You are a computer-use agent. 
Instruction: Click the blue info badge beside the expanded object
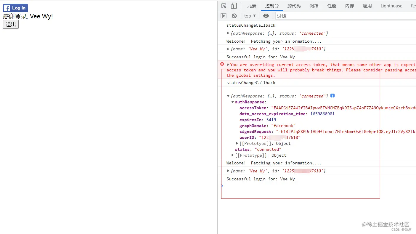click(x=333, y=96)
